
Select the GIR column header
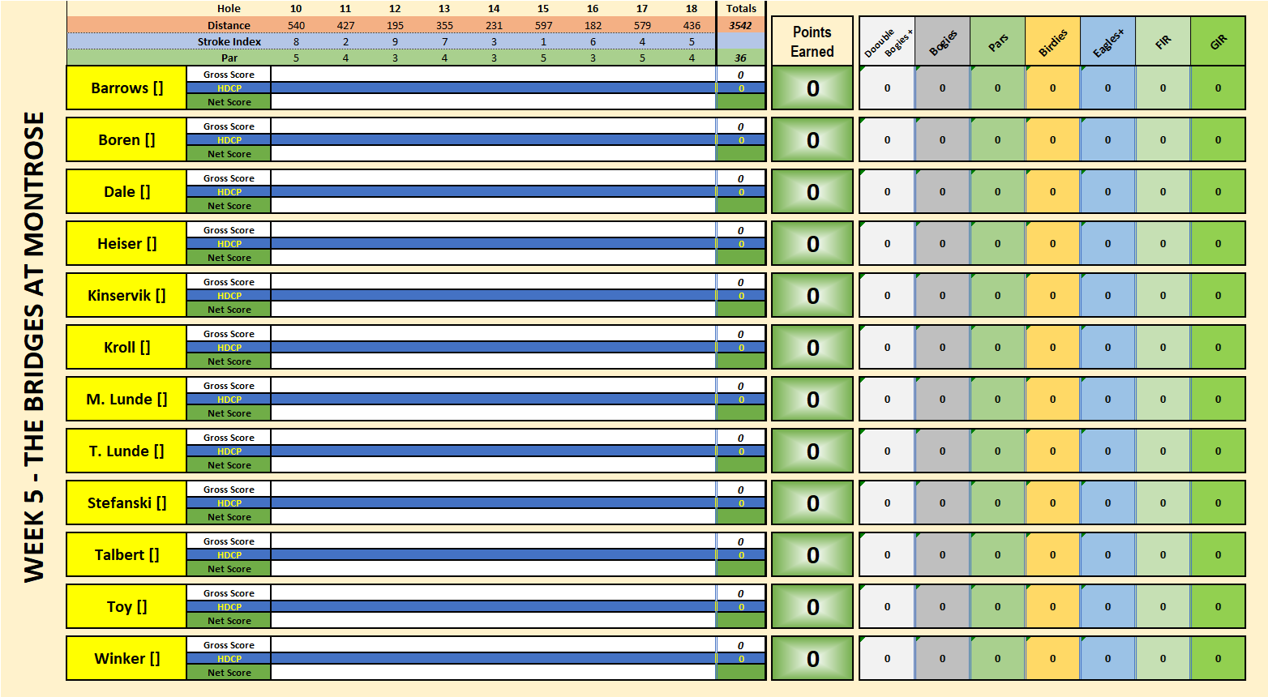point(1218,41)
